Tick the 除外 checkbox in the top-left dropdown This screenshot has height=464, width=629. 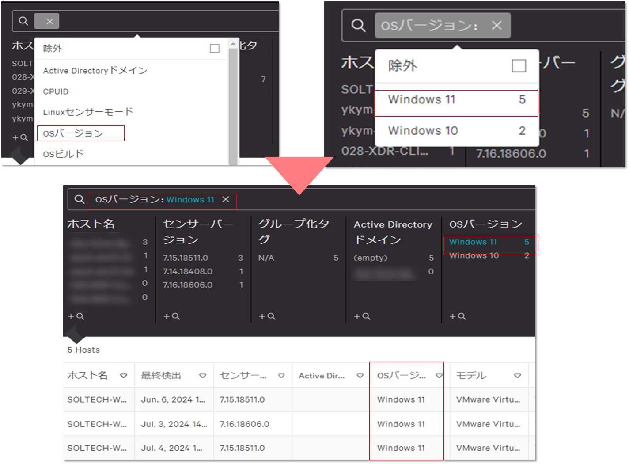215,48
